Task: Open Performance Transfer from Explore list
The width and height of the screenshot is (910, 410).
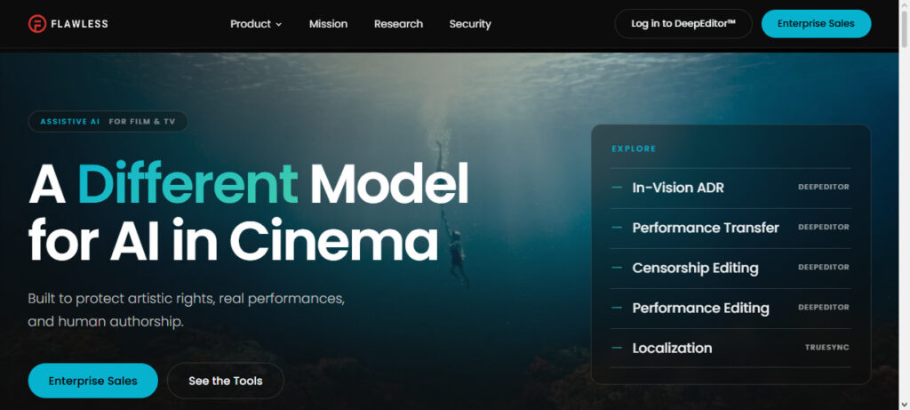Action: tap(730, 228)
